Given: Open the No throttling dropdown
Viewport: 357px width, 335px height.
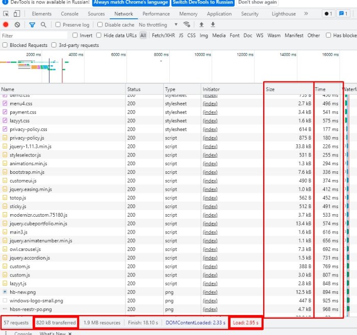Looking at the screenshot, I should coord(158,24).
